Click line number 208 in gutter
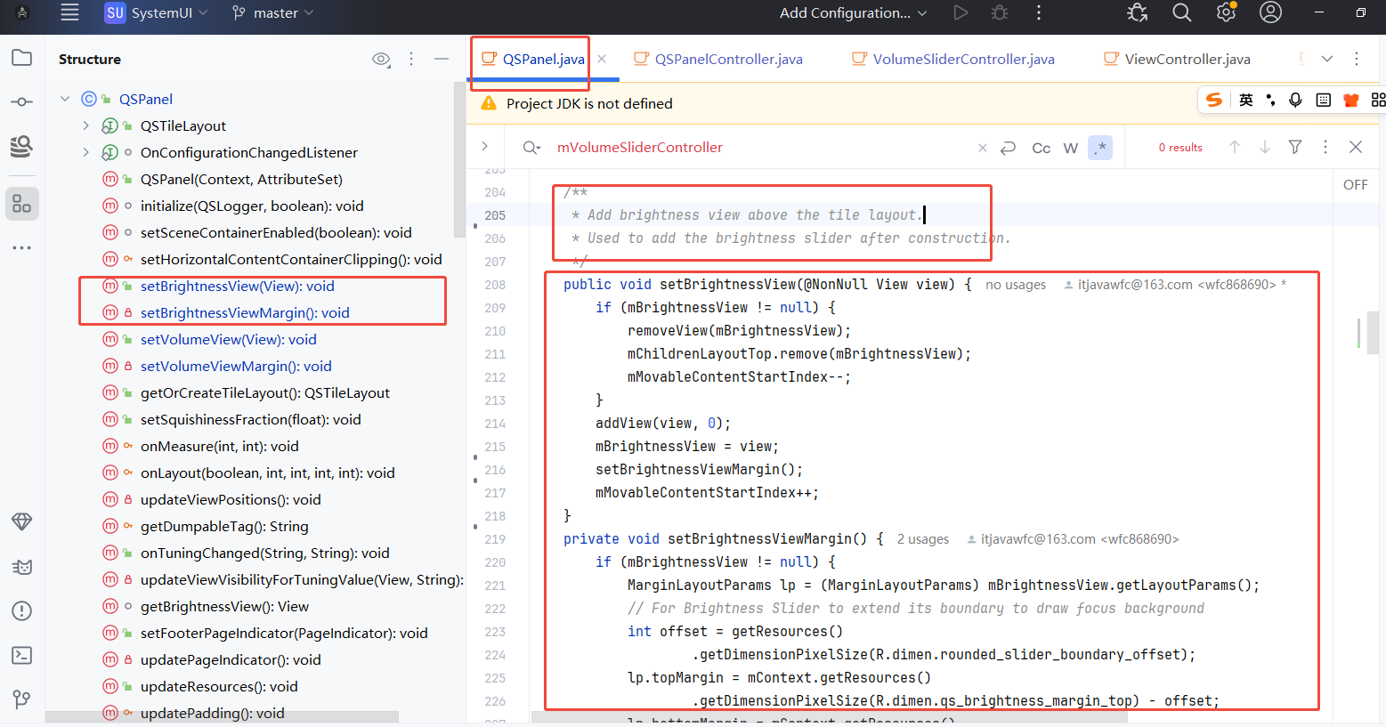The height and width of the screenshot is (727, 1386). point(495,285)
